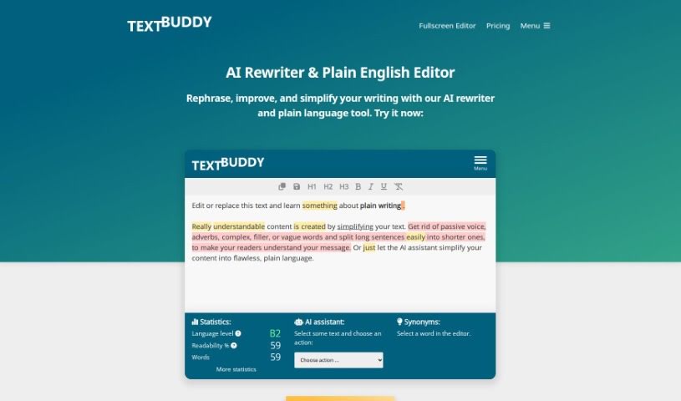Click the bold text "plain writing"
681x401 pixels.
[380, 206]
